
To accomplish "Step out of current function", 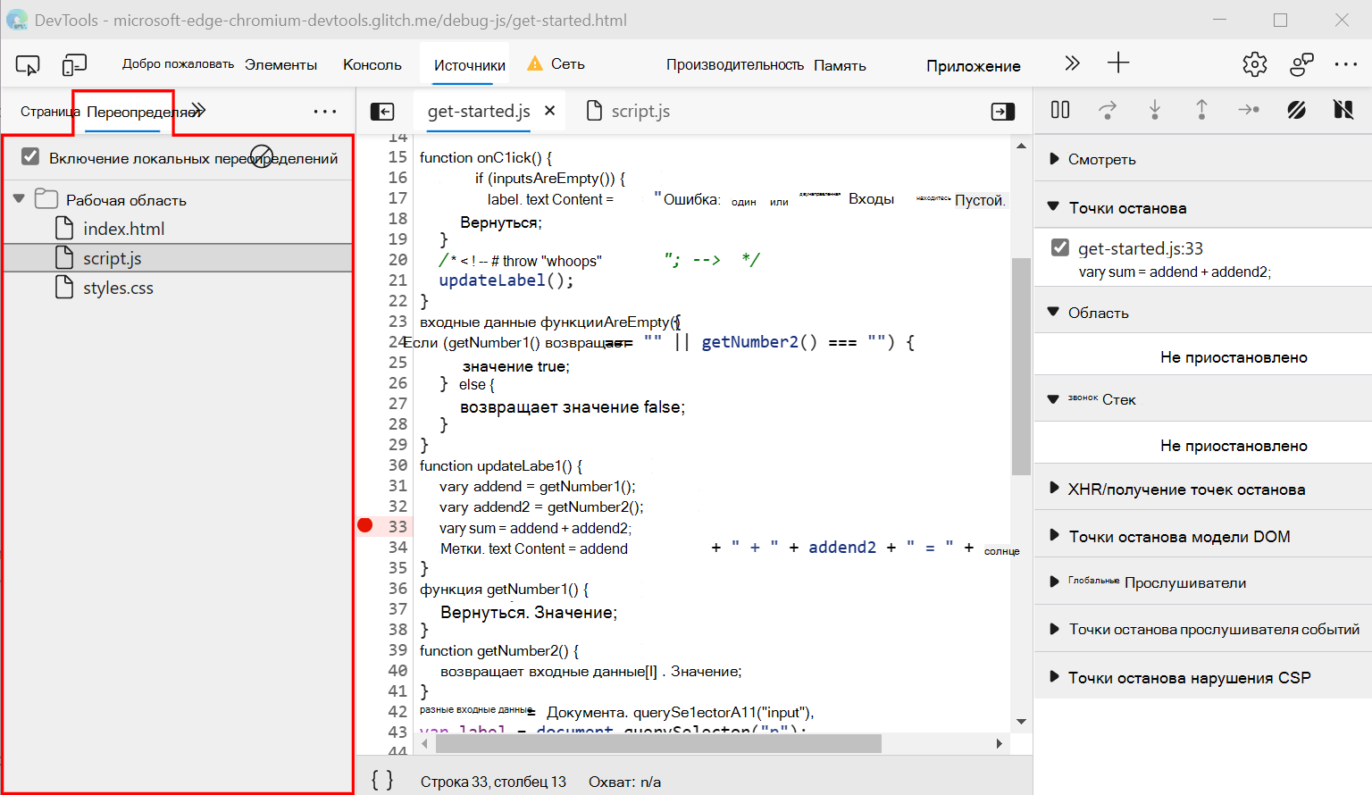I will pyautogui.click(x=1201, y=110).
